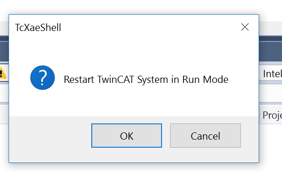Click the yellow warning triangle behind the dialog
The height and width of the screenshot is (182, 282).
pyautogui.click(x=2, y=73)
